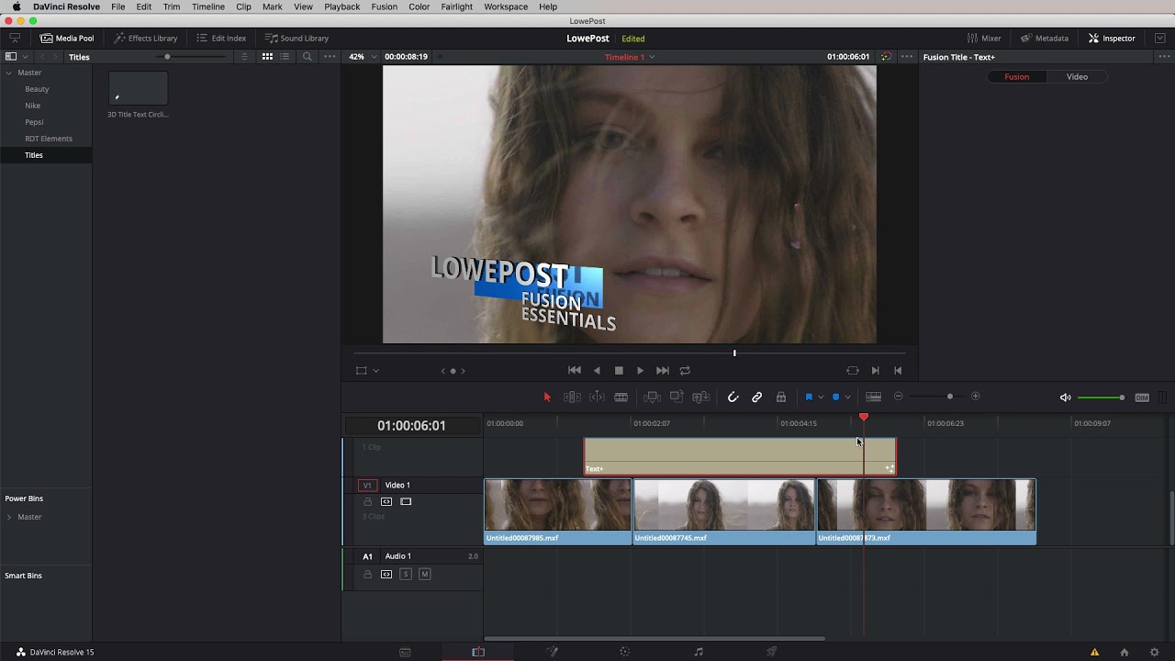Open the Edit Index panel
This screenshot has width=1175, height=661.
pyautogui.click(x=221, y=38)
